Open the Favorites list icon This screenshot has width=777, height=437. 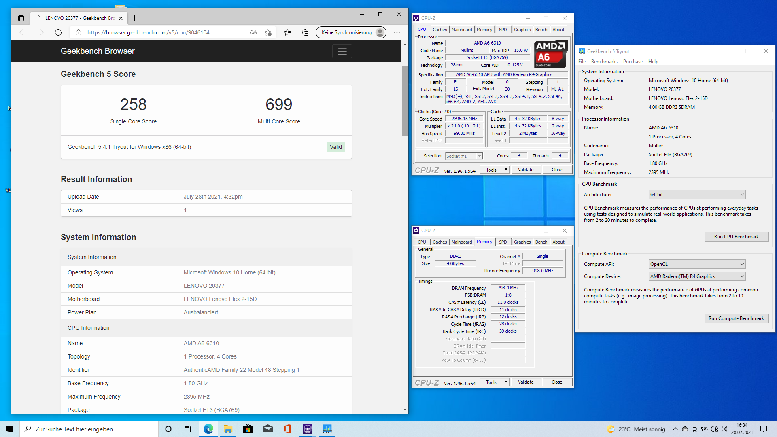pyautogui.click(x=287, y=32)
